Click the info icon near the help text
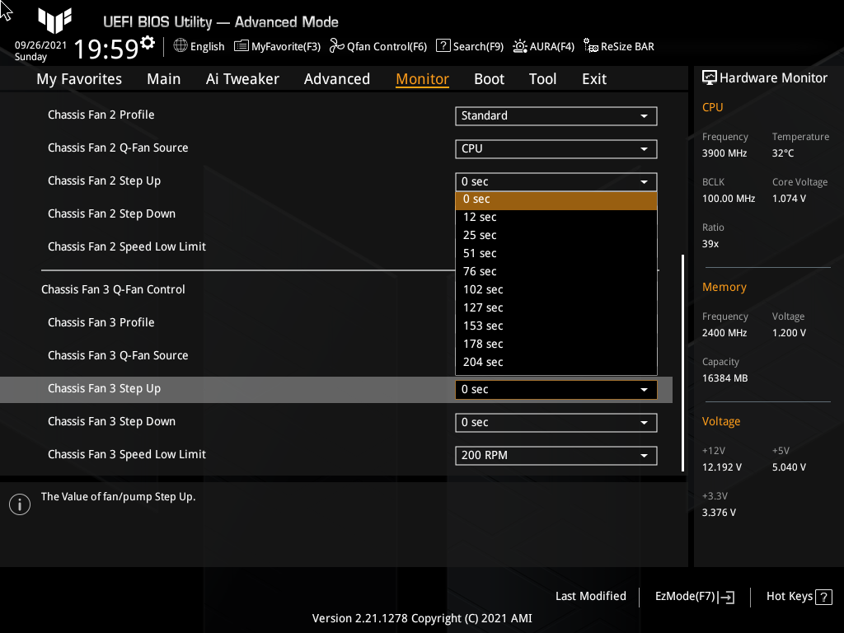Viewport: 844px width, 633px height. coord(19,504)
